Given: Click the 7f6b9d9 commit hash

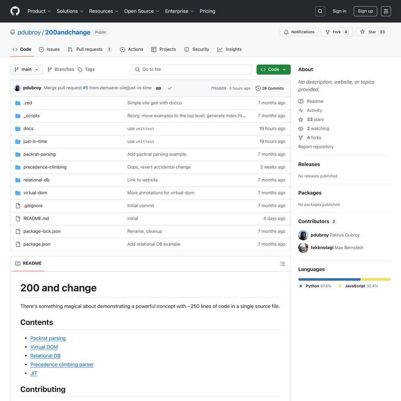Looking at the screenshot, I should click(x=219, y=89).
